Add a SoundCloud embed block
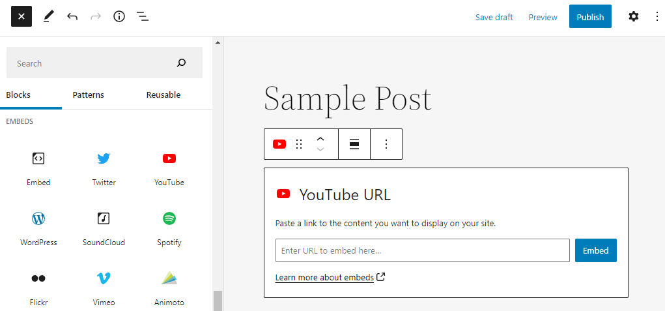The image size is (665, 311). click(x=104, y=228)
